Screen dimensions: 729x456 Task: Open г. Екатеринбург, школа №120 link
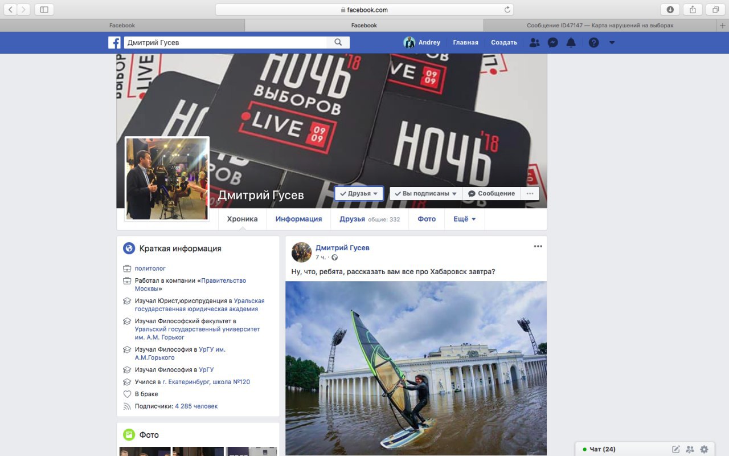click(206, 382)
